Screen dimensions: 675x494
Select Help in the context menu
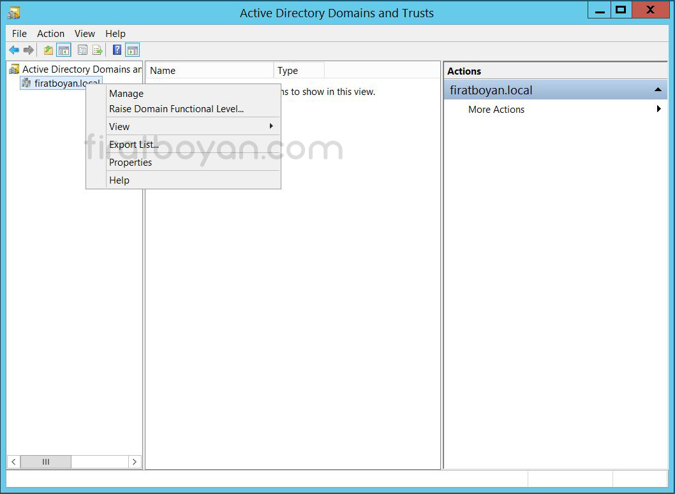(x=183, y=180)
